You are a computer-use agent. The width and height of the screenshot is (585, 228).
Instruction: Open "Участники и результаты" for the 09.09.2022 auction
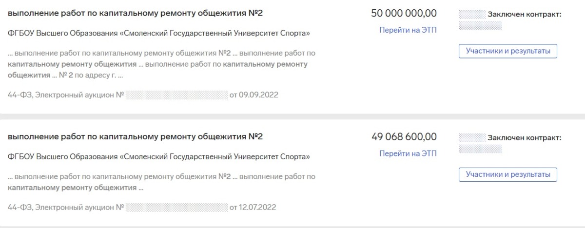pos(507,51)
